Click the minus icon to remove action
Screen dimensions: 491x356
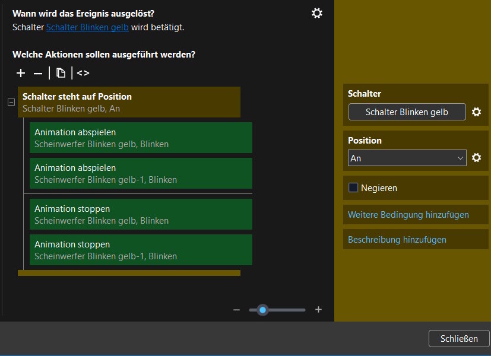(38, 73)
